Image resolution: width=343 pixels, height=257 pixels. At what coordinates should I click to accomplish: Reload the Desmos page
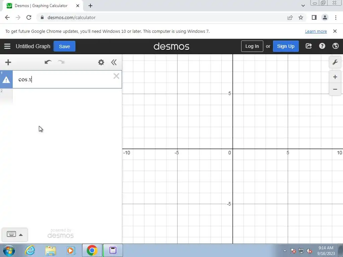click(29, 17)
